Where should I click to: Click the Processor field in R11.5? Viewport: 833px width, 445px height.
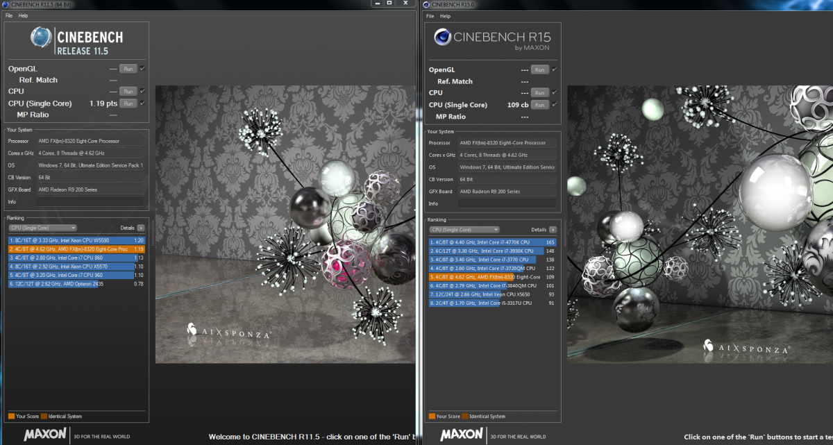tap(91, 141)
